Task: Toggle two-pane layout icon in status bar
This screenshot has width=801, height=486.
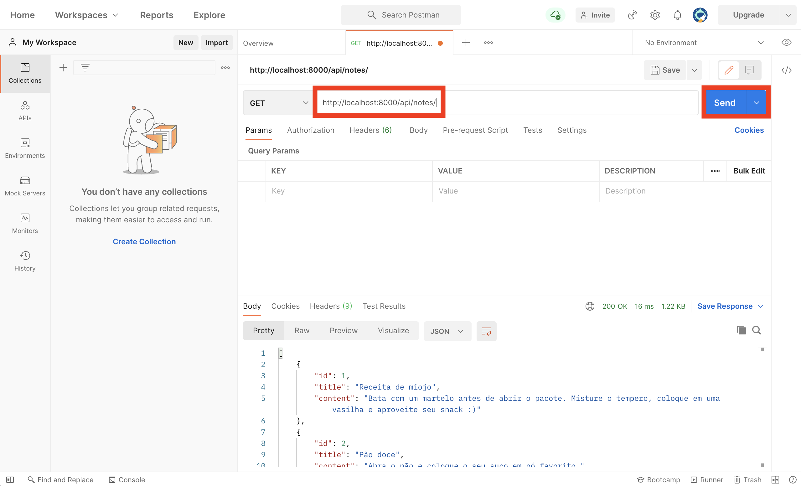Action: [x=775, y=479]
